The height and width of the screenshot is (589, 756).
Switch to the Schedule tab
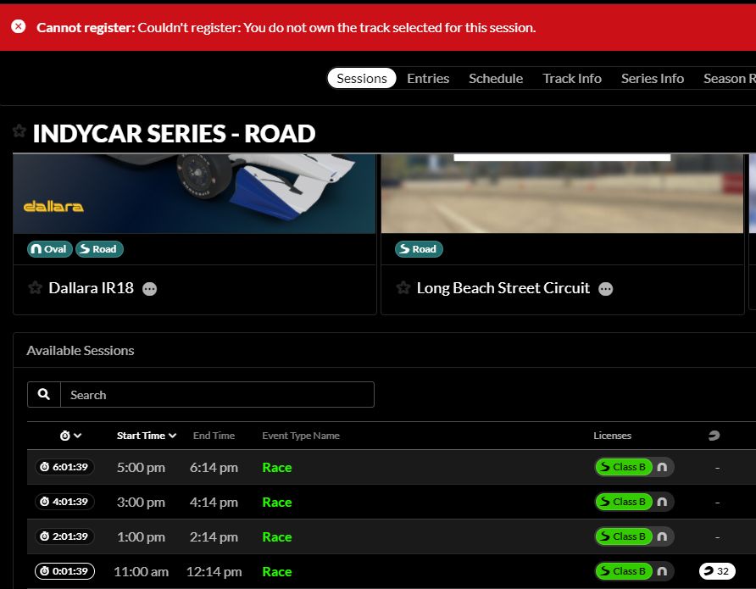pos(496,78)
